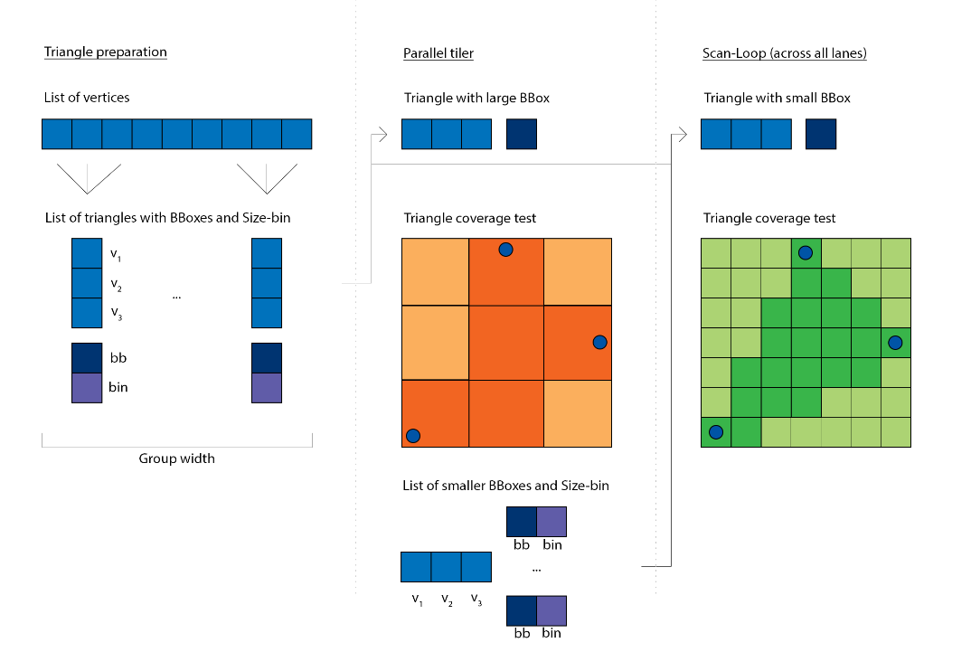Pick the dark navy square beside small-BBox triangle
This screenshot has height=671, width=971.
[821, 135]
